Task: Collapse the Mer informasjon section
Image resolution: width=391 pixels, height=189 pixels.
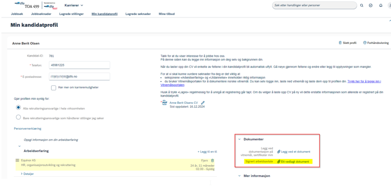Action: pos(239,176)
